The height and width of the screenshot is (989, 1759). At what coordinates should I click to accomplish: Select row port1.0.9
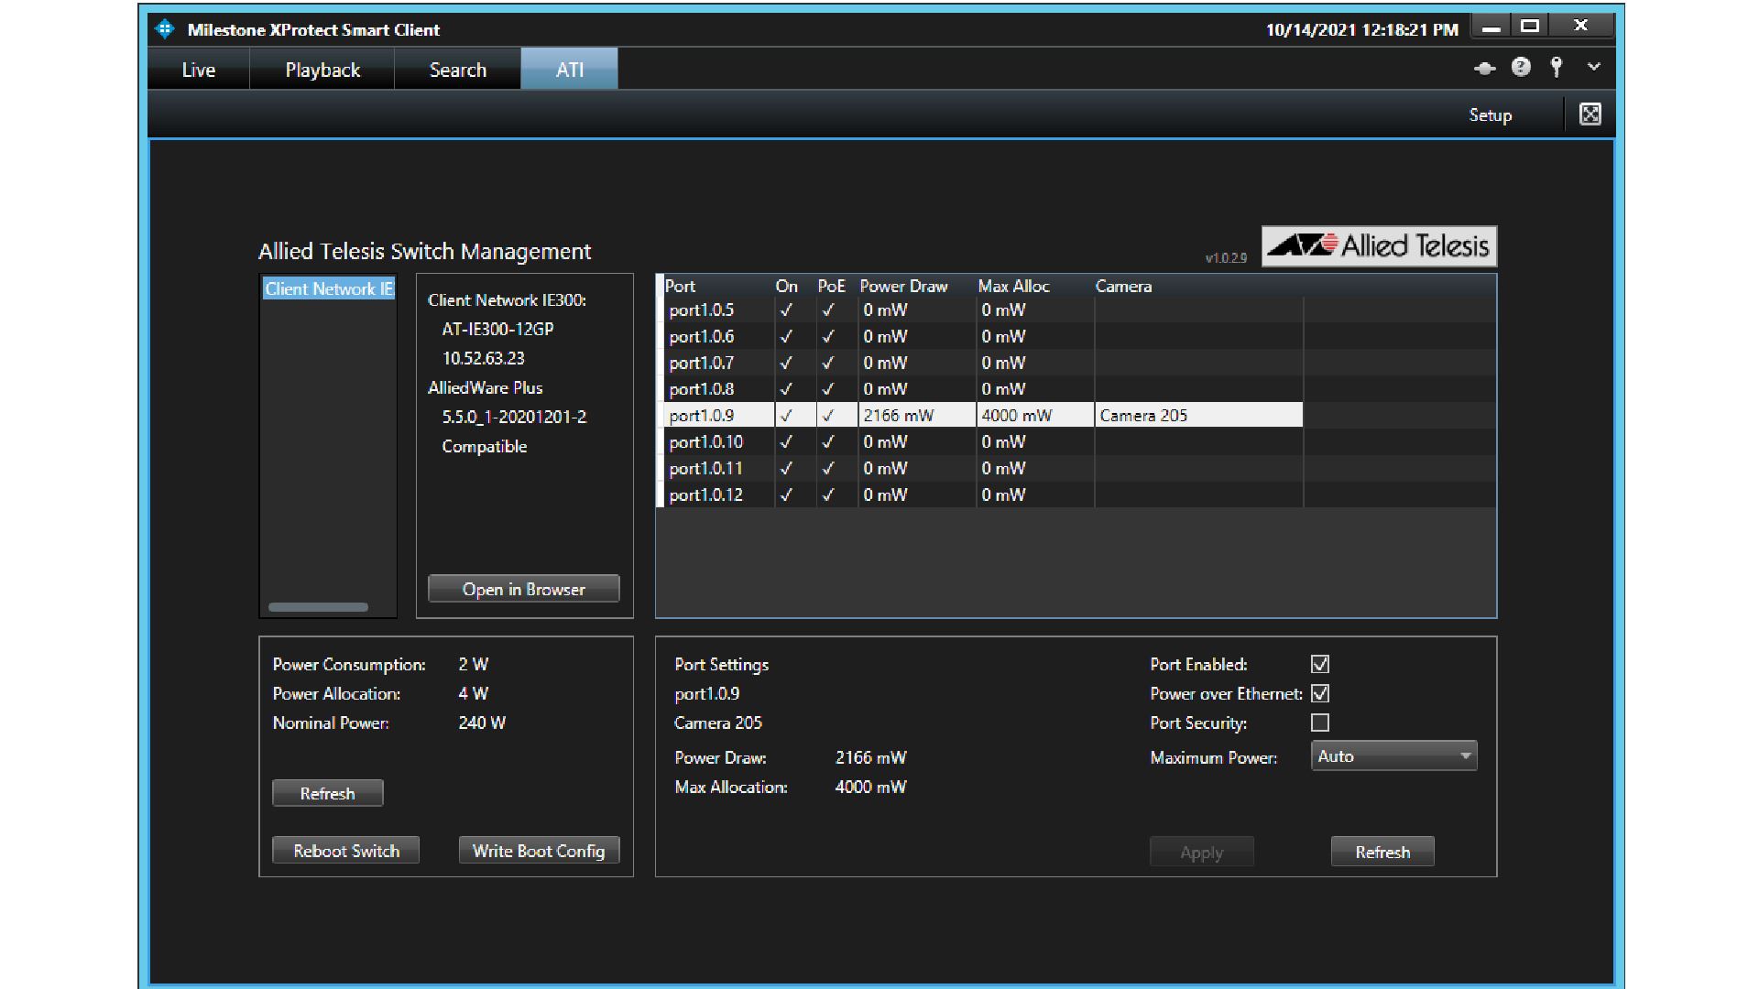[x=984, y=416]
